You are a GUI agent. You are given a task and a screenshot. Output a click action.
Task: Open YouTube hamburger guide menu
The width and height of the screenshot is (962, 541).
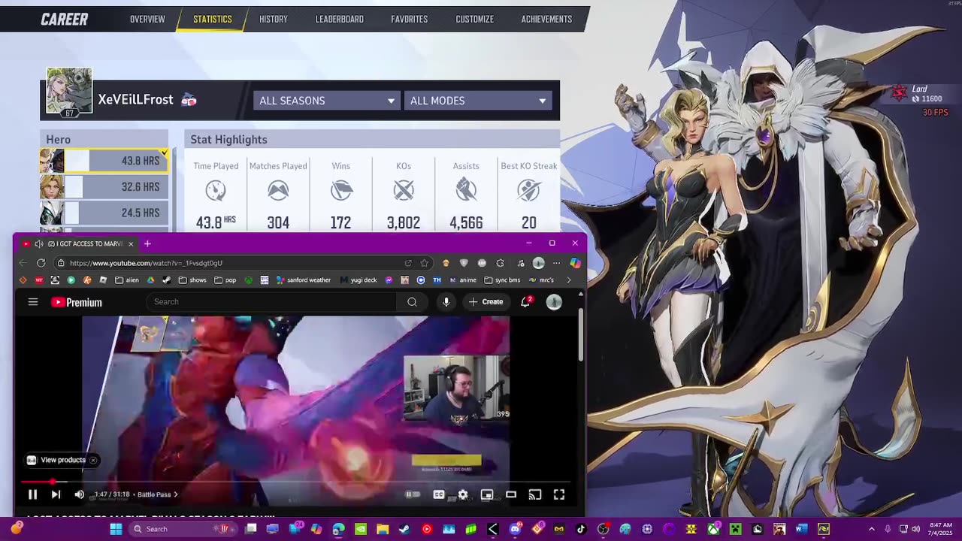33,302
